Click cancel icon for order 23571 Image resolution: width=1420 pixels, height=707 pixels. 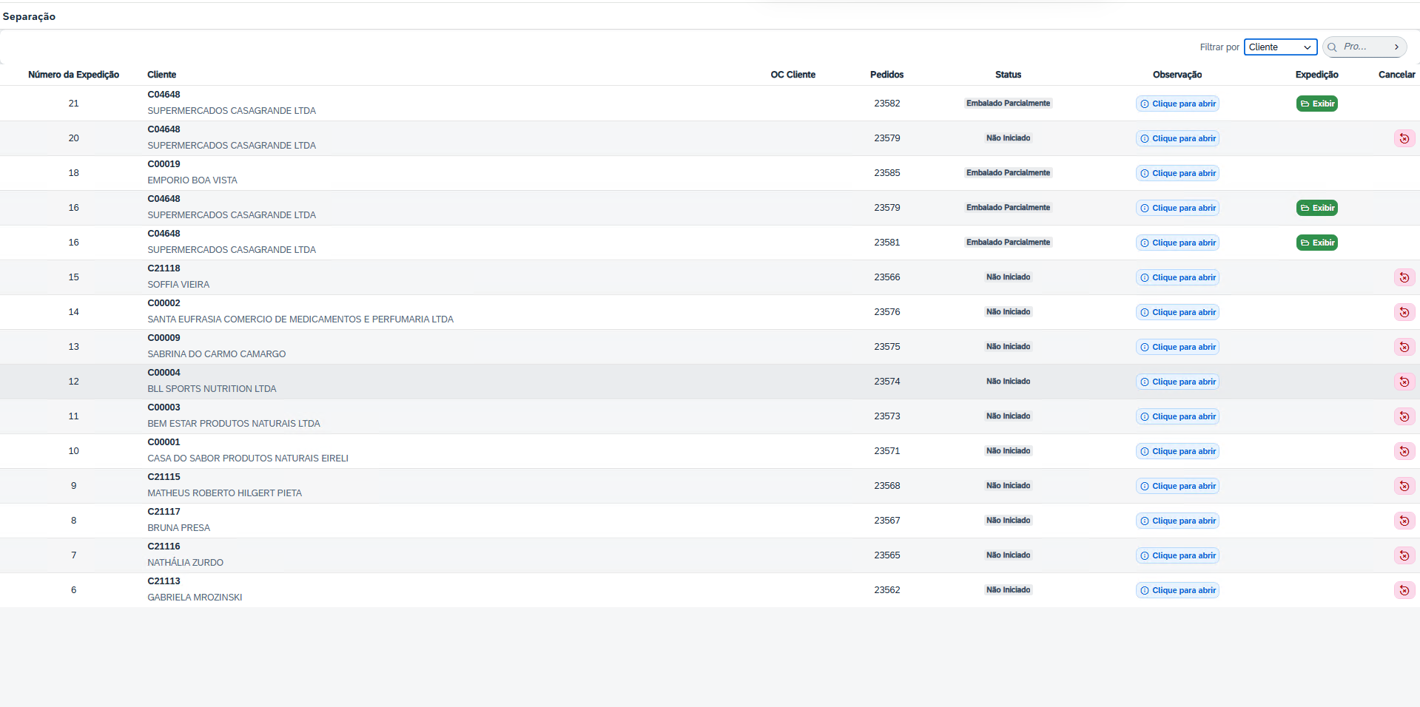point(1404,451)
